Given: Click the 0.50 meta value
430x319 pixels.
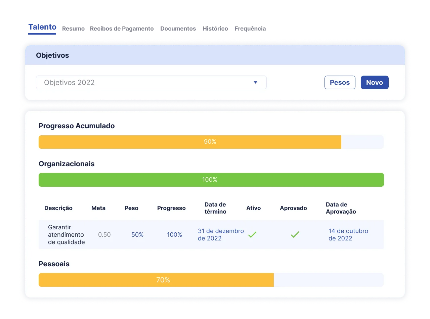Looking at the screenshot, I should coord(104,235).
